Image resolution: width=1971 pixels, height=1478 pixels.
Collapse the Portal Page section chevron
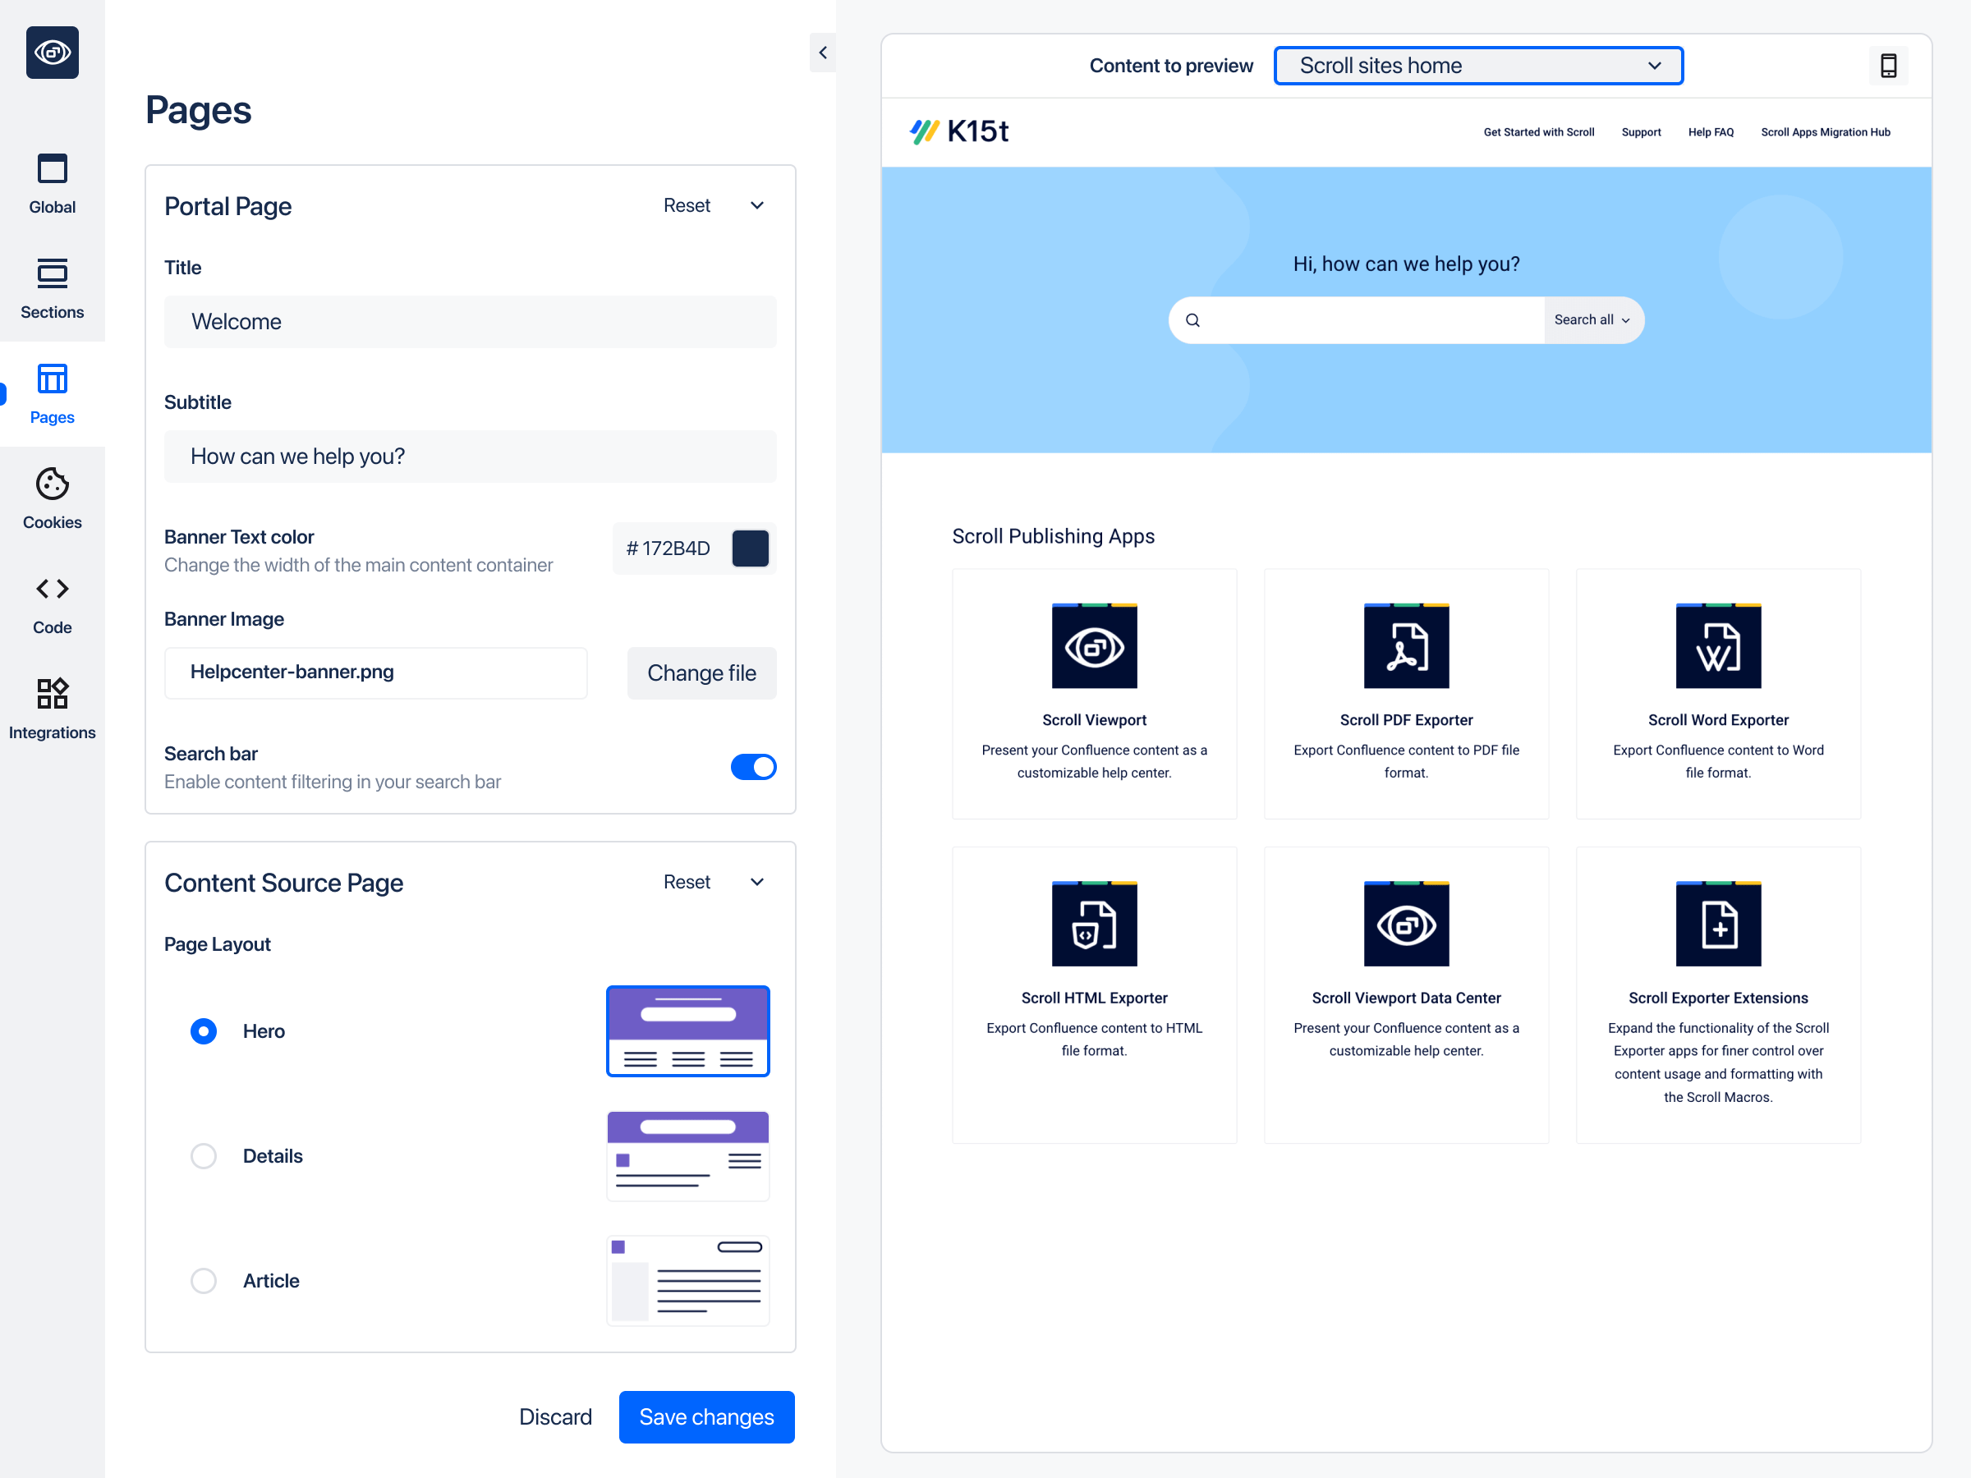tap(757, 206)
